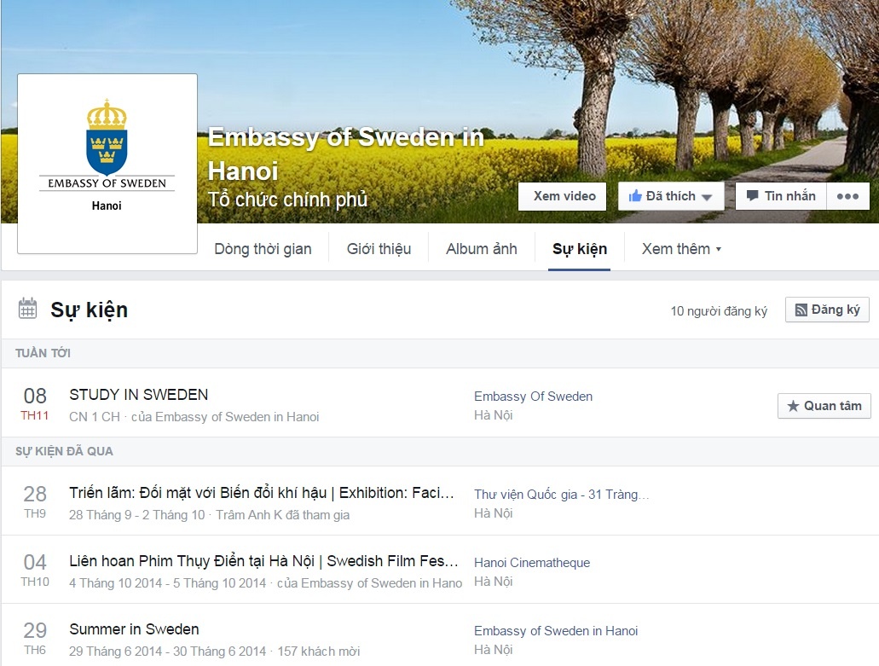Image resolution: width=879 pixels, height=666 pixels.
Task: Subscribe to events using "Đăng ký"
Action: tap(826, 310)
